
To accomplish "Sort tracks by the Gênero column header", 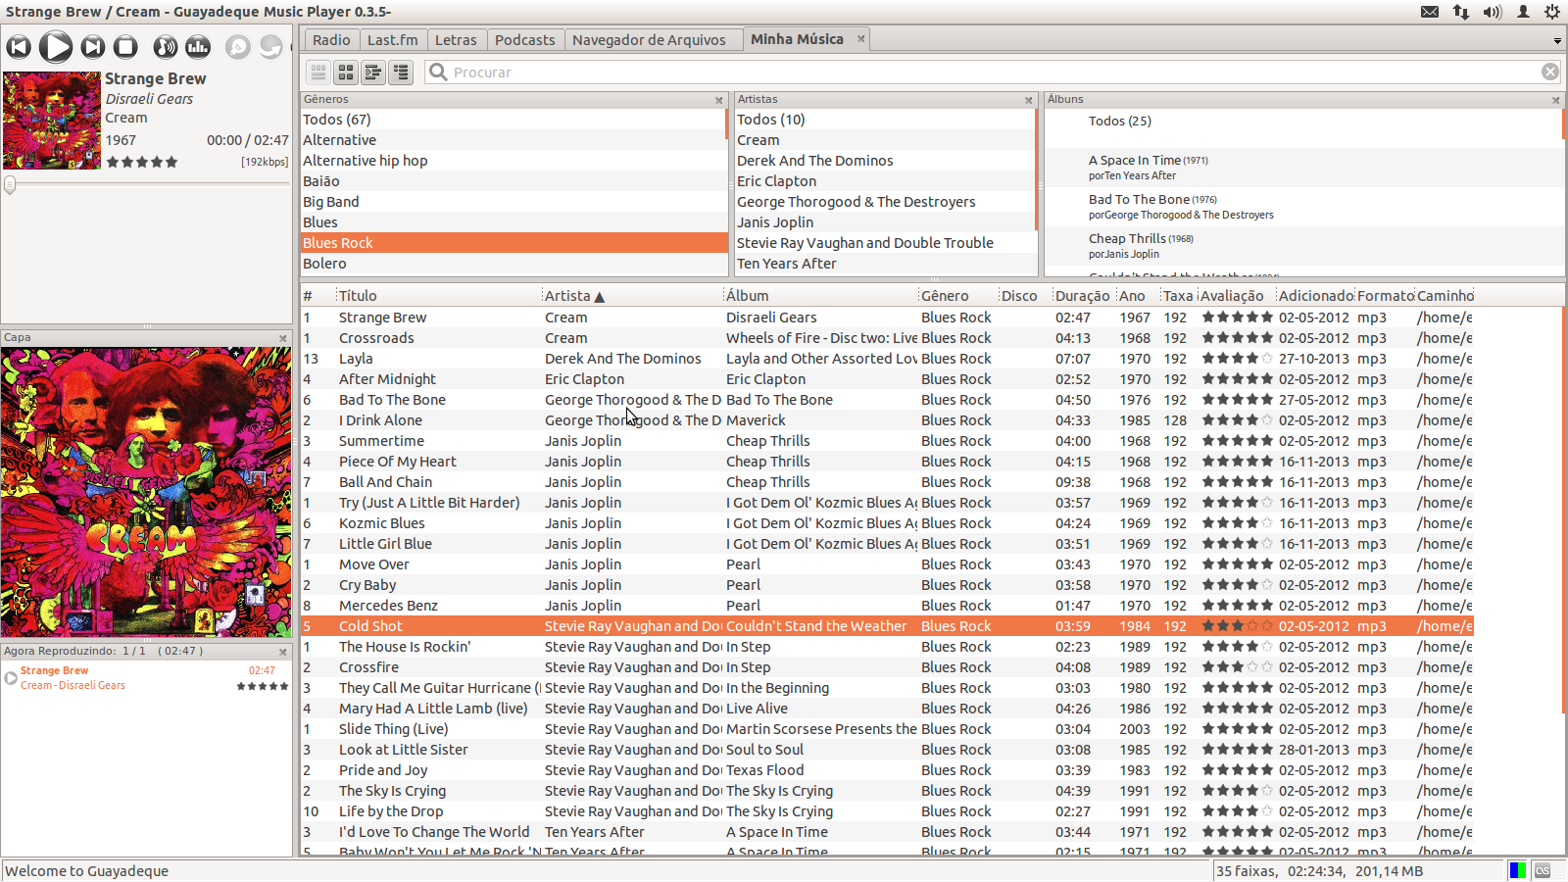I will point(958,296).
